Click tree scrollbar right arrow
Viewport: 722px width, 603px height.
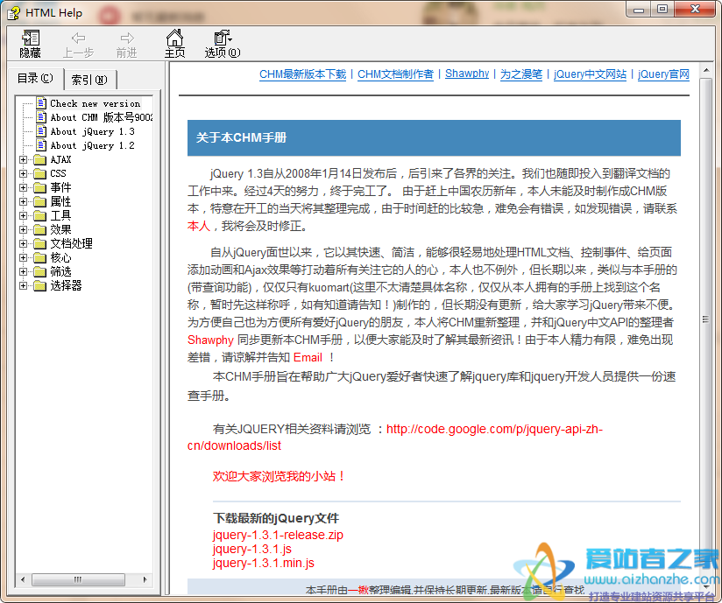(145, 579)
